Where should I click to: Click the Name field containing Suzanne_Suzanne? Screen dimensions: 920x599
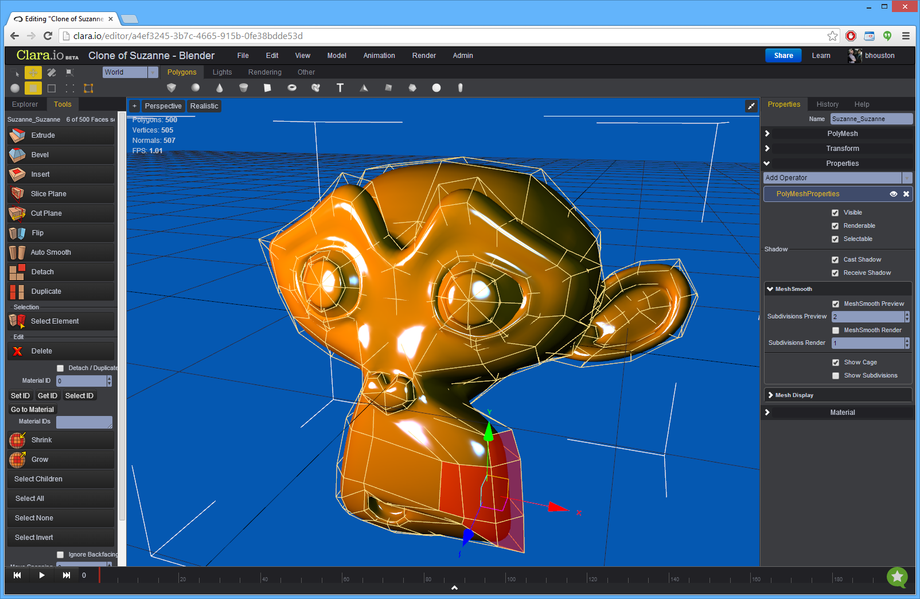point(871,119)
